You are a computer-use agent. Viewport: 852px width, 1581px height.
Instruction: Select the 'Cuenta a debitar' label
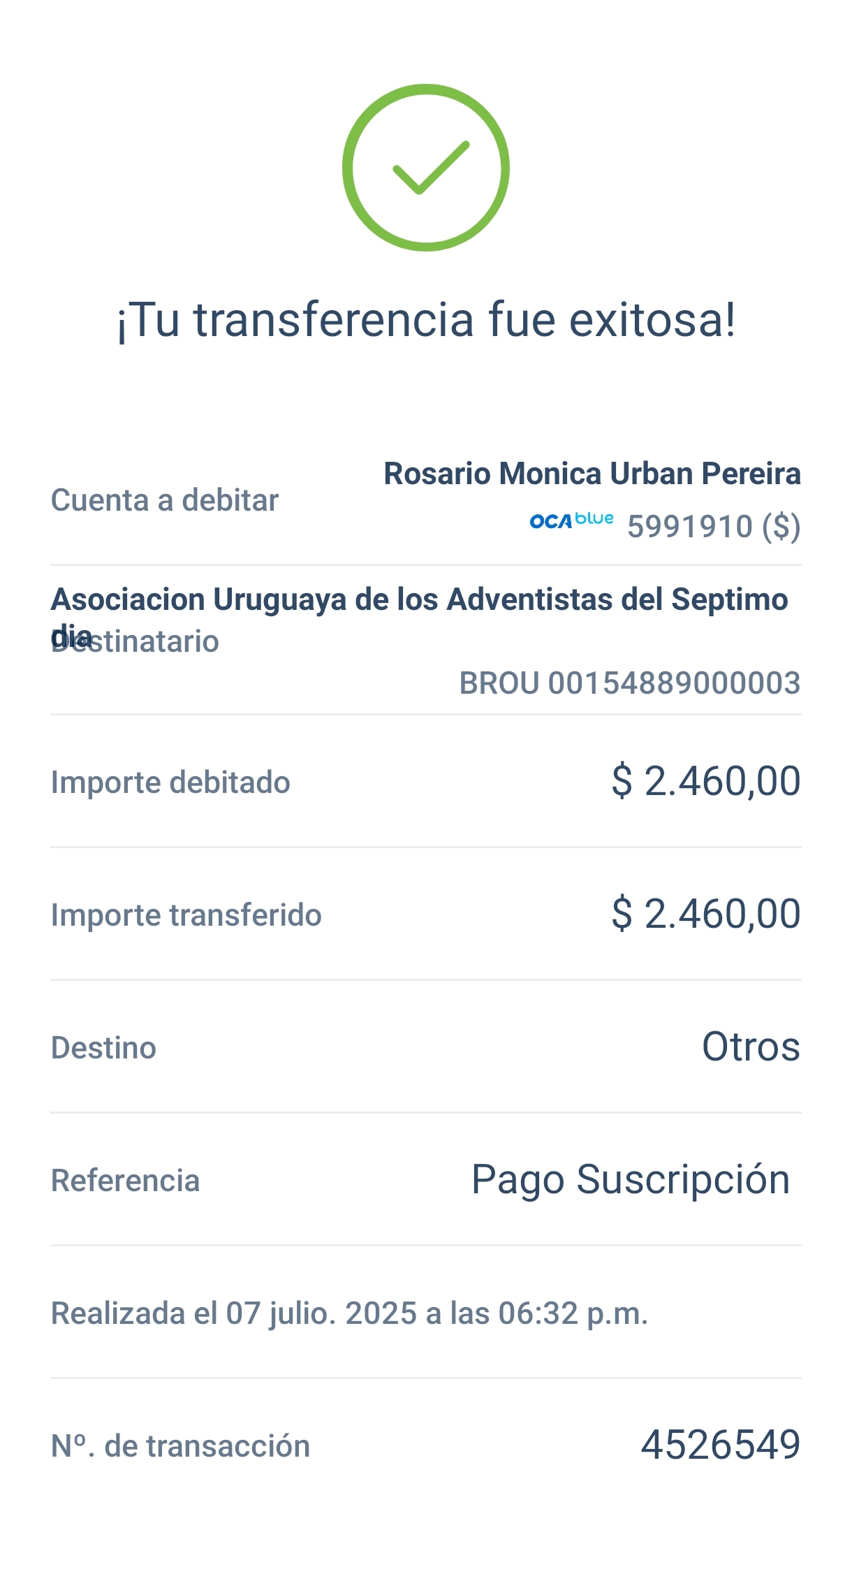pyautogui.click(x=165, y=500)
